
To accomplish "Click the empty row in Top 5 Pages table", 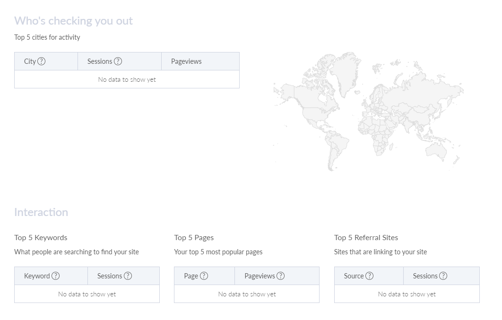I will pos(247,294).
